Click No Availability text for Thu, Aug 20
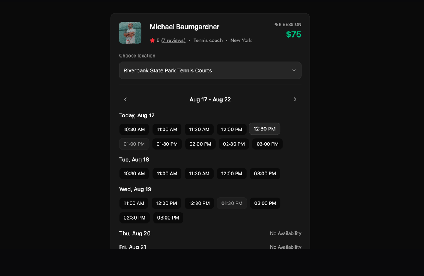Image resolution: width=424 pixels, height=276 pixels. click(285, 233)
